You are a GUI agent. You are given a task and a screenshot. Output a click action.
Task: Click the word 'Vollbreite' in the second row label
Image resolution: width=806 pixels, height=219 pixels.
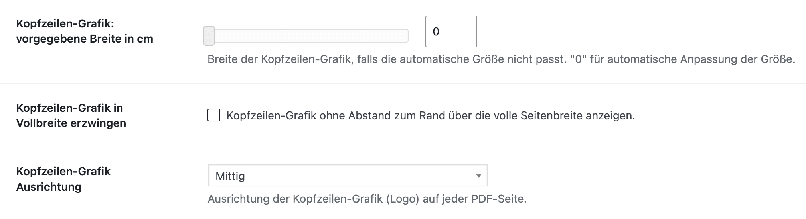pyautogui.click(x=42, y=123)
